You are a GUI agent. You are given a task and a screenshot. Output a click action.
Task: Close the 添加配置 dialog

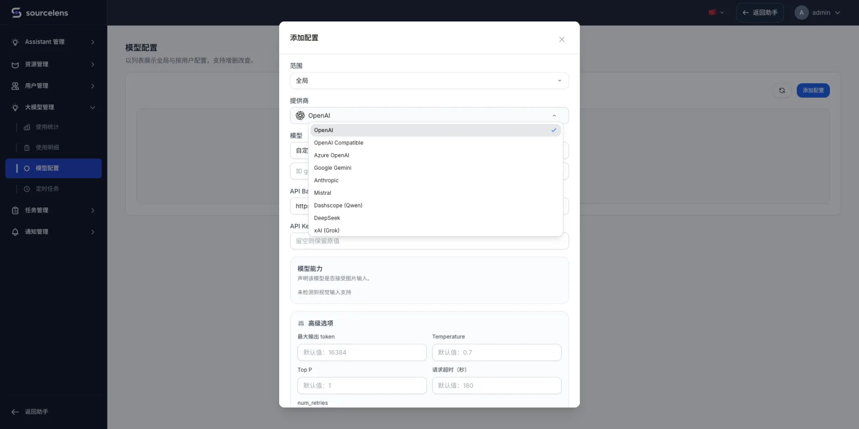[562, 39]
